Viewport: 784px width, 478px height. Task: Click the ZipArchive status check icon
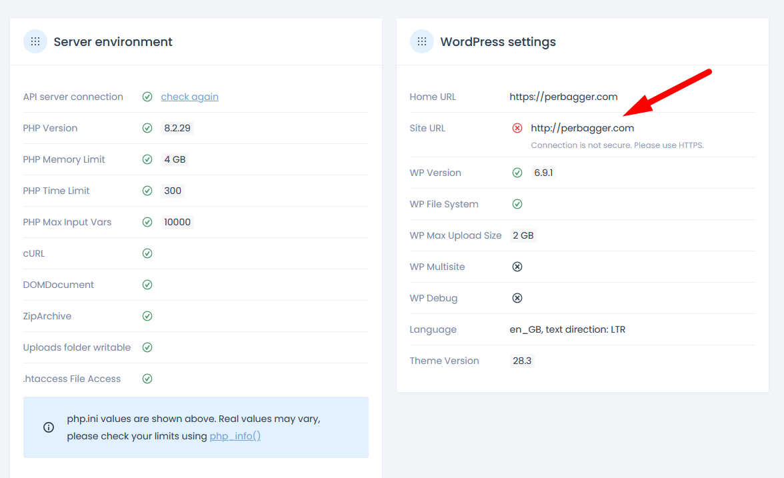(147, 316)
